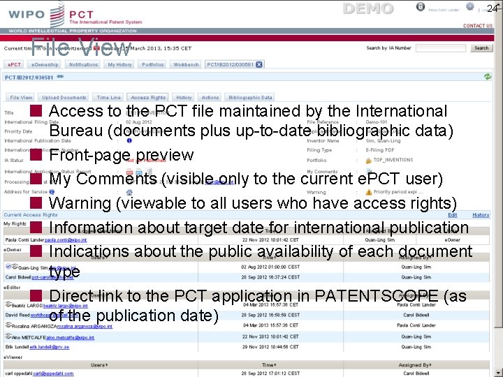The height and width of the screenshot is (377, 503).
Task: Select the Access Rights sub-tab
Action: pyautogui.click(x=148, y=98)
